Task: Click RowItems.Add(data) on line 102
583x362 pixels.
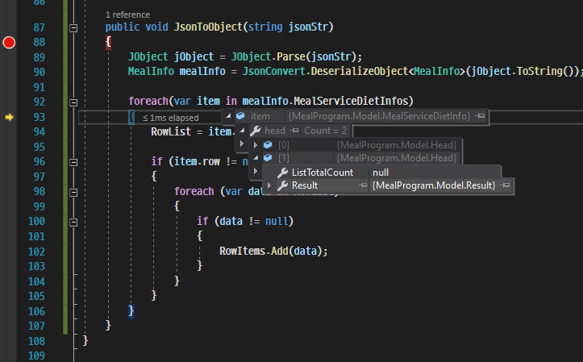Action: coord(270,252)
